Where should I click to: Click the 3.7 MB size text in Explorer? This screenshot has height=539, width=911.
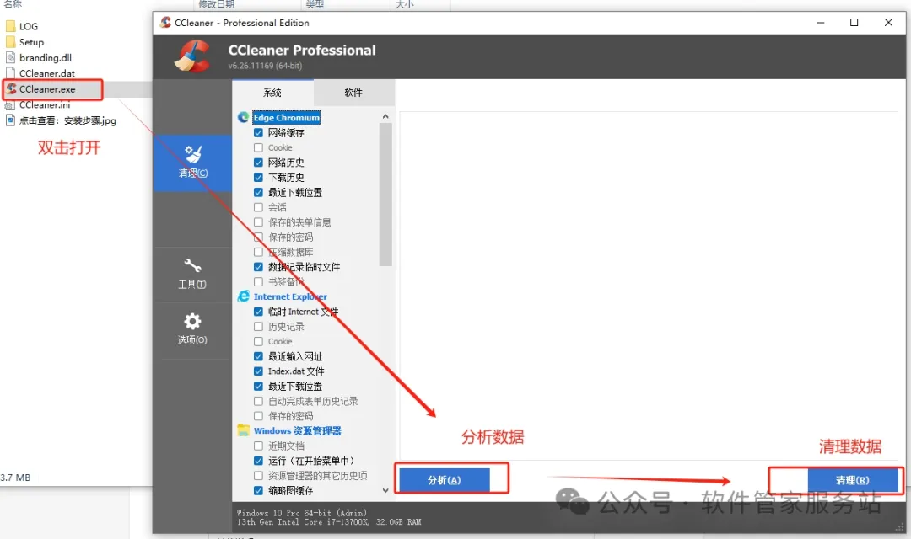click(15, 478)
